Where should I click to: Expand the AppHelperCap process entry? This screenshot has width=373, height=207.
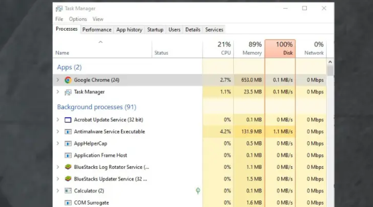point(58,144)
